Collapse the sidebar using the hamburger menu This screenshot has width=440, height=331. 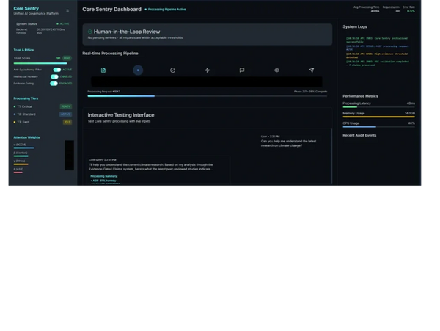click(68, 10)
